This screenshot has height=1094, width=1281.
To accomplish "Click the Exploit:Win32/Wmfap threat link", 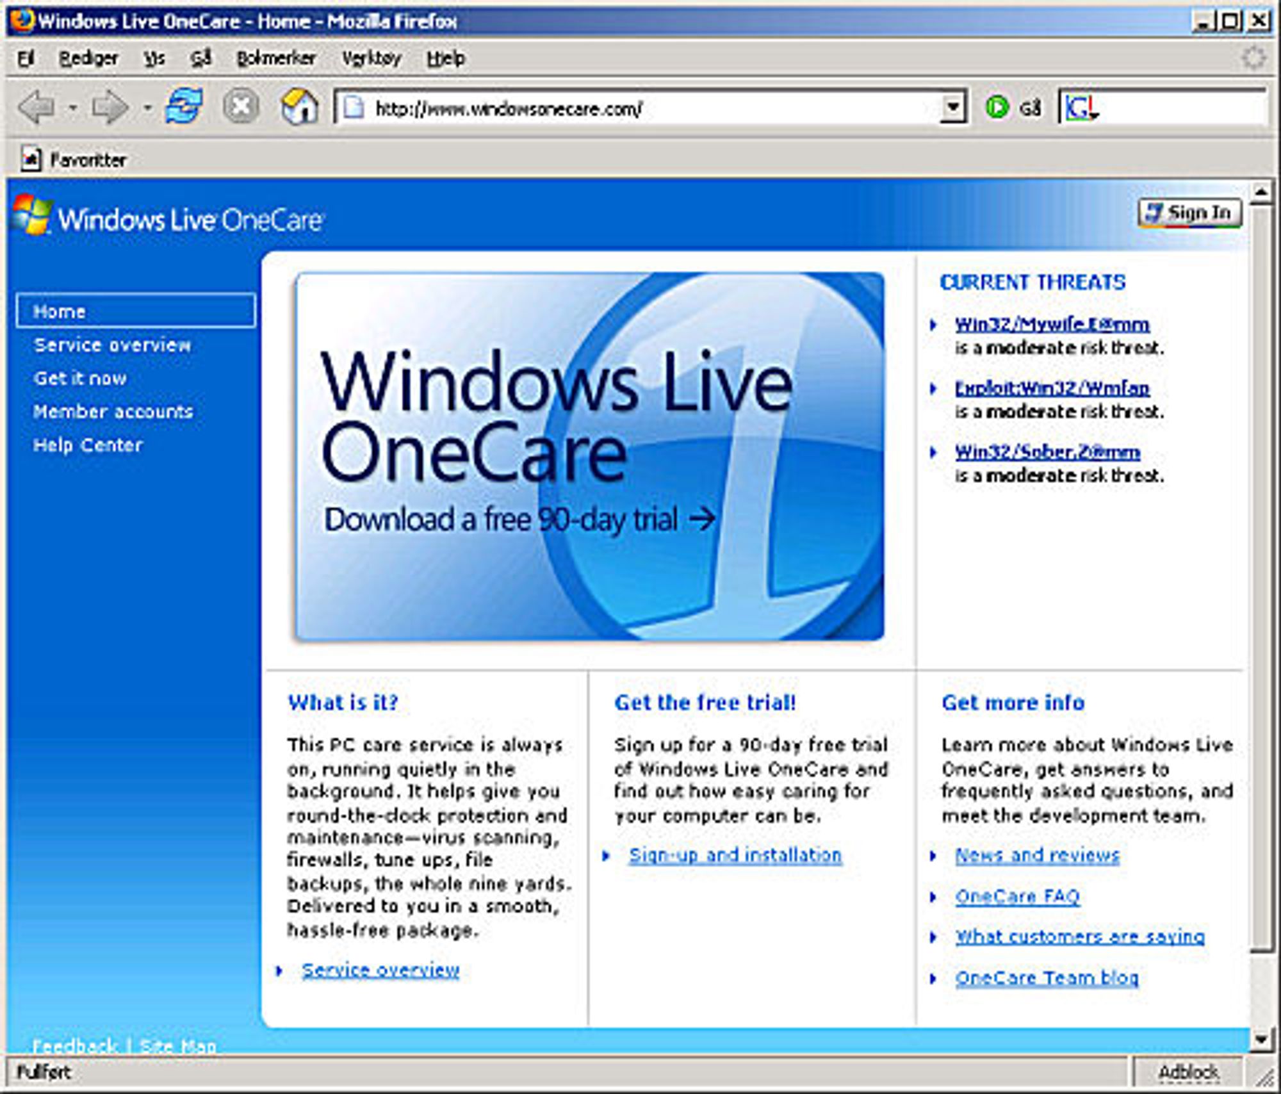I will pos(1052,388).
